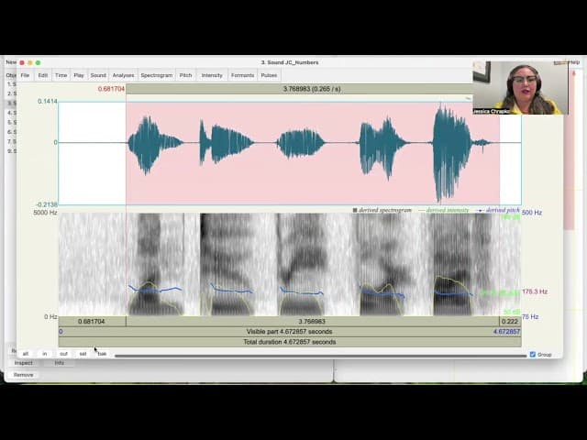
Task: Click the 'out' zoom button
Action: [63, 354]
